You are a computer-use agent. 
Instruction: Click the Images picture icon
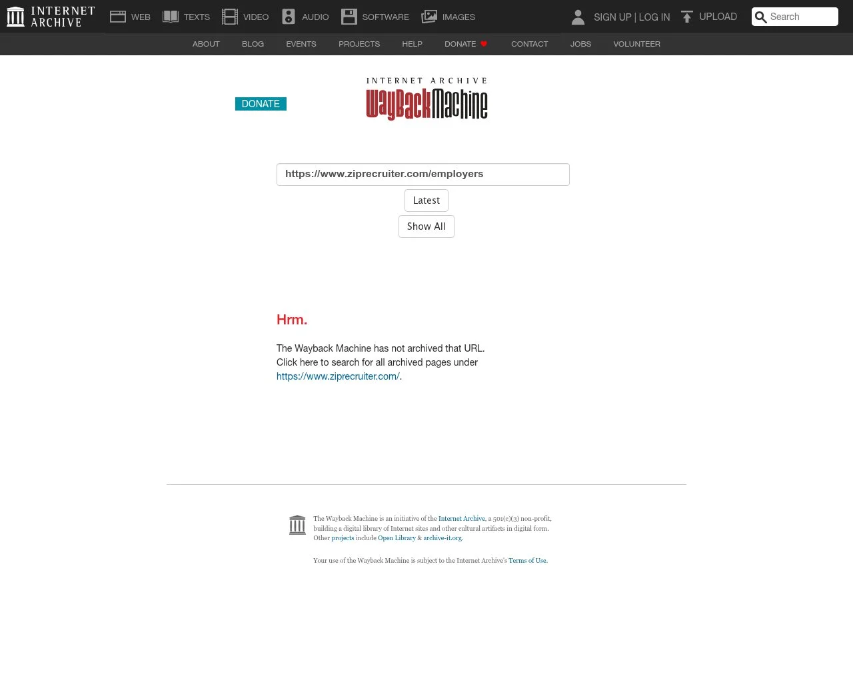point(429,17)
